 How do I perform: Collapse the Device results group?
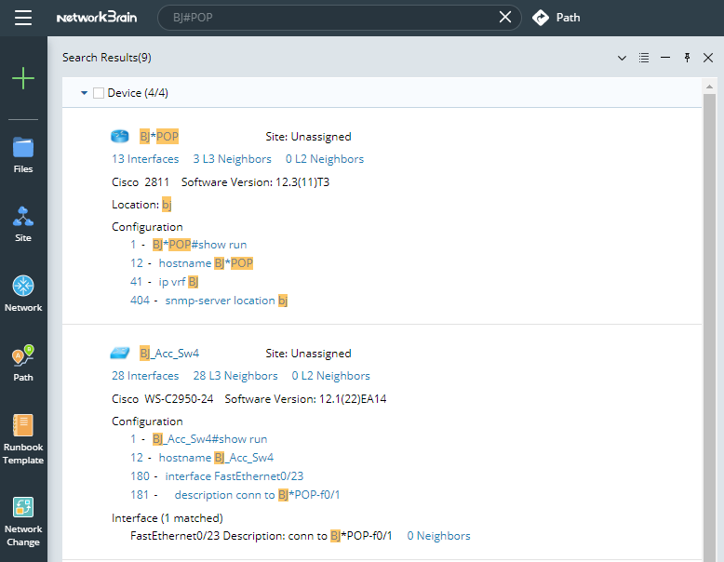(x=84, y=93)
